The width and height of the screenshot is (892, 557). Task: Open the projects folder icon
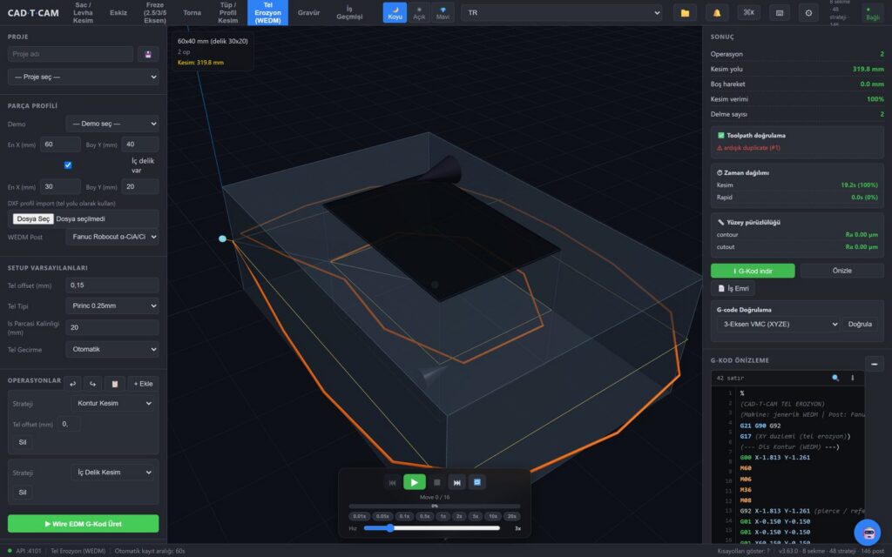coord(685,12)
